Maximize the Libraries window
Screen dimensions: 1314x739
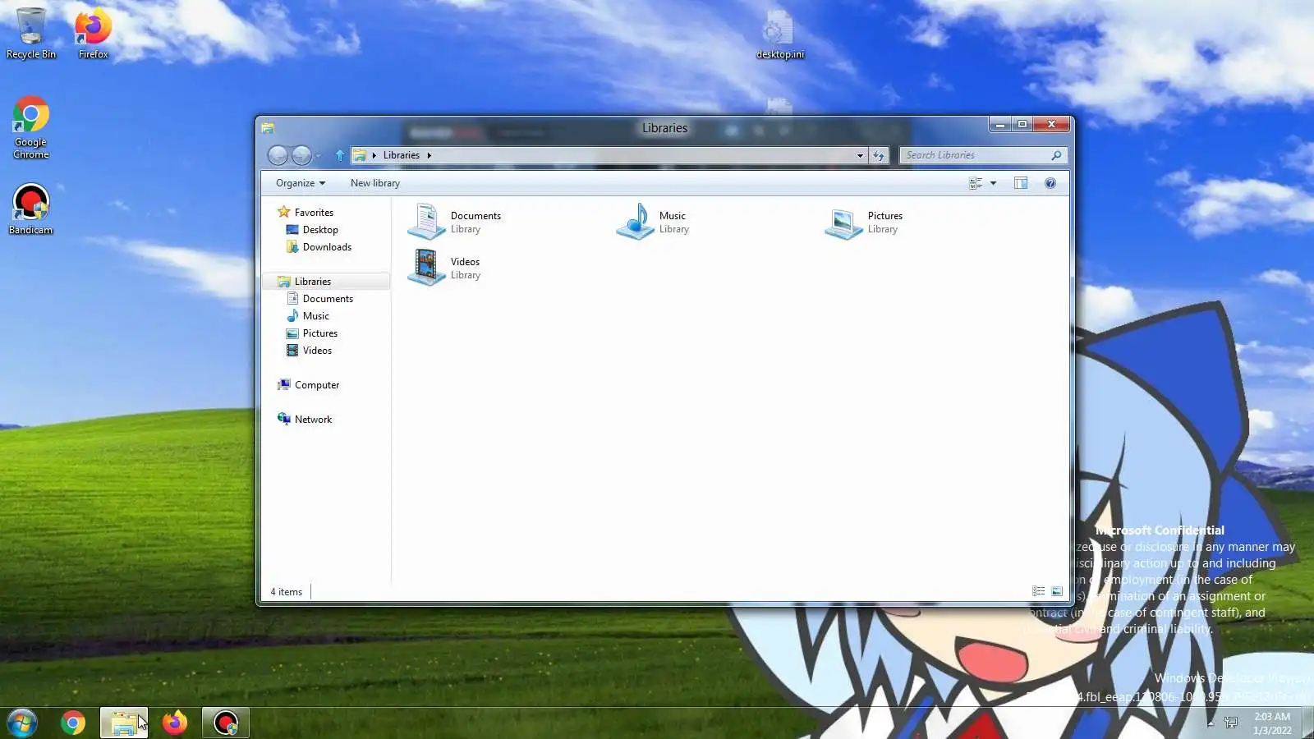click(x=1022, y=124)
